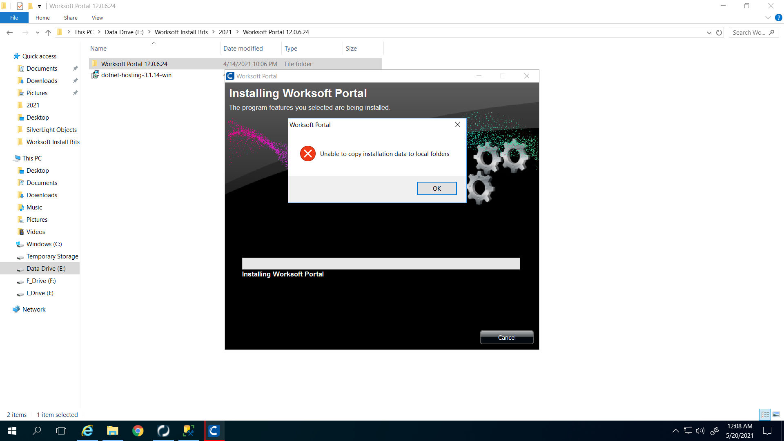784x441 pixels.
Task: Select This PC in navigation pane
Action: pos(32,158)
